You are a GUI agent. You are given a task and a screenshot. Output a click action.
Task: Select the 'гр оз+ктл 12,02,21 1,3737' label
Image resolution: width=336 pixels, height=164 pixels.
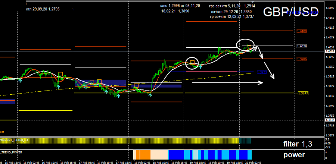coord(231,16)
